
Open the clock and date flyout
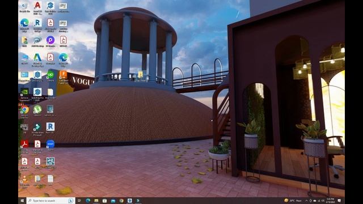pyautogui.click(x=330, y=201)
